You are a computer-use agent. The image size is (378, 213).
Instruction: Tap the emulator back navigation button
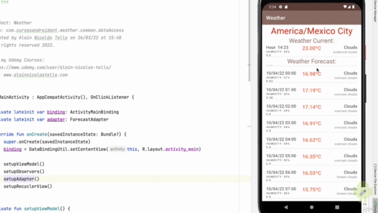click(286, 207)
